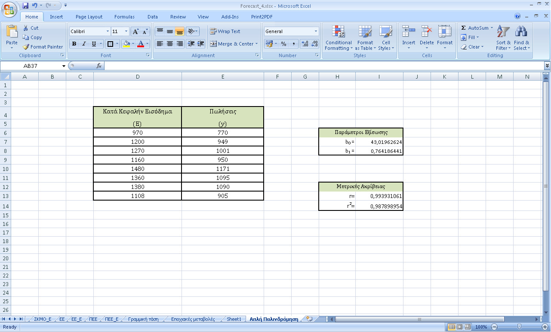Click AutoSum
The width and height of the screenshot is (551, 332).
tap(474, 28)
